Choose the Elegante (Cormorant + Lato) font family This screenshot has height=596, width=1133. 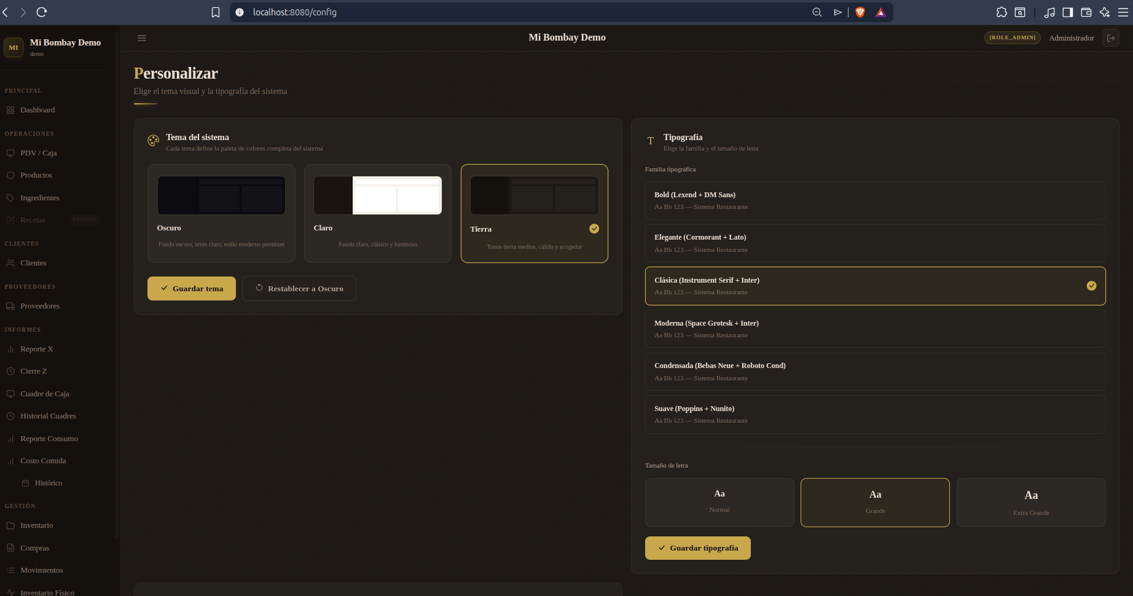875,243
